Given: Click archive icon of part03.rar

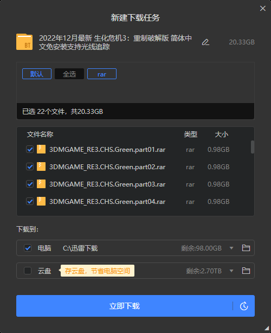Looking at the screenshot, I should [x=41, y=184].
